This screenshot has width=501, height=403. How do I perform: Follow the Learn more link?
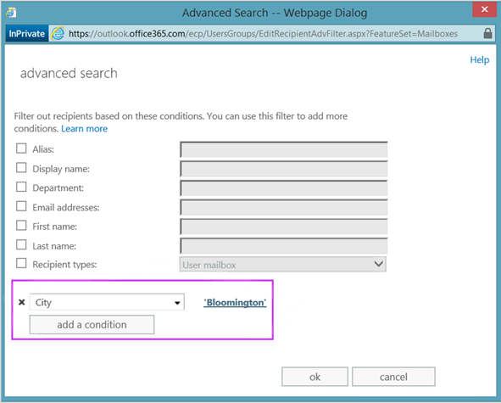pyautogui.click(x=85, y=129)
